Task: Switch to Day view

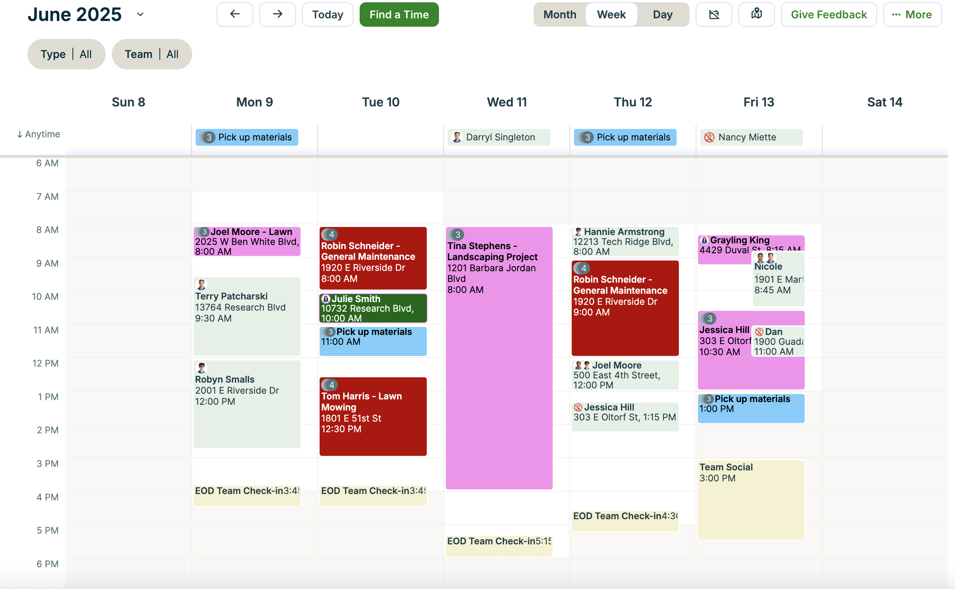Action: click(x=662, y=14)
